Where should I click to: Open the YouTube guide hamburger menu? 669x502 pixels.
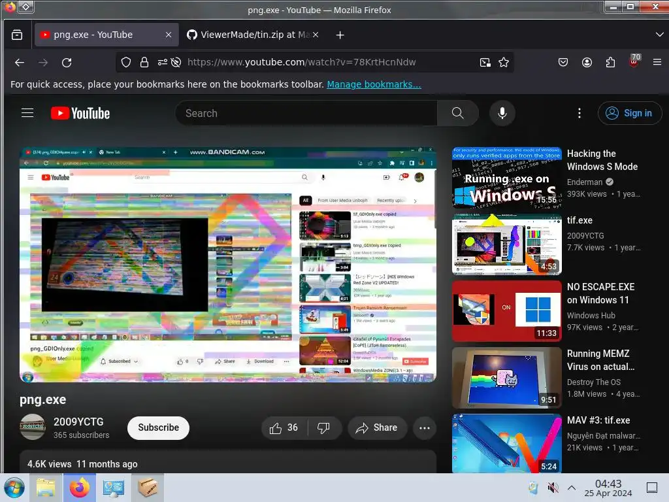(27, 112)
